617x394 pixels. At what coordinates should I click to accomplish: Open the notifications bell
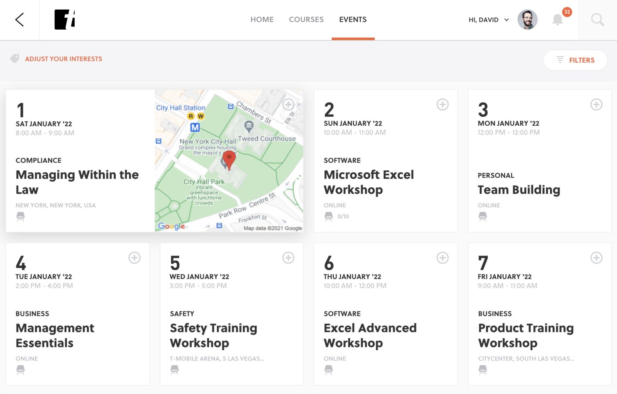click(x=557, y=20)
